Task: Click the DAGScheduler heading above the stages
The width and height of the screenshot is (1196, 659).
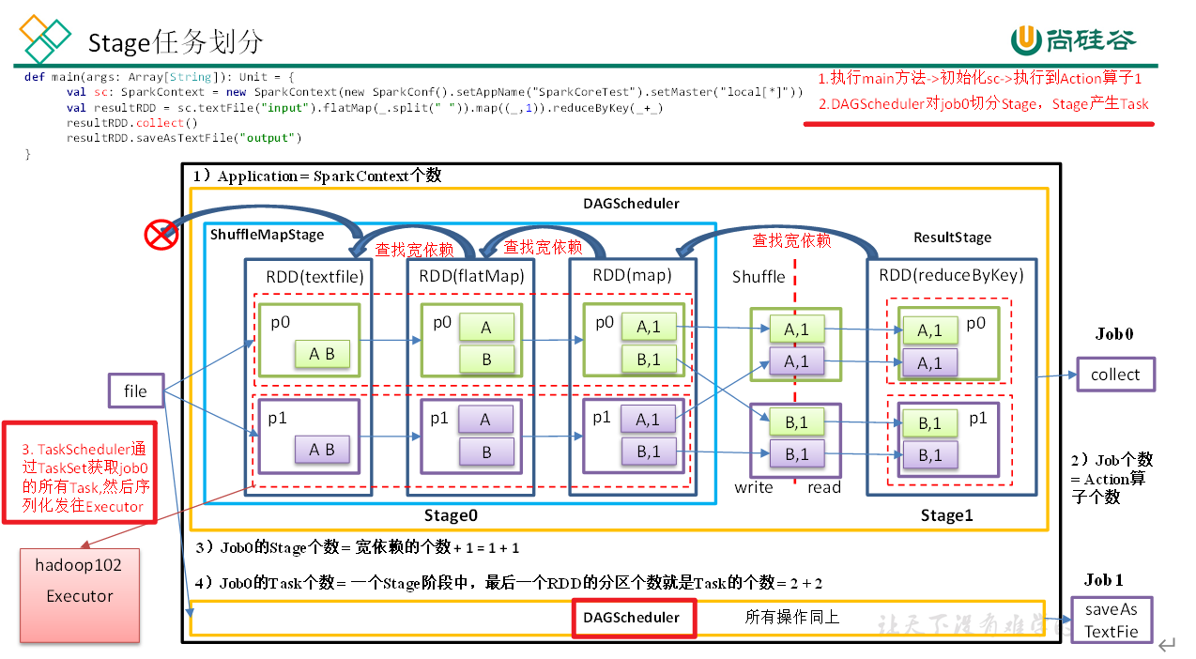Action: (x=631, y=203)
